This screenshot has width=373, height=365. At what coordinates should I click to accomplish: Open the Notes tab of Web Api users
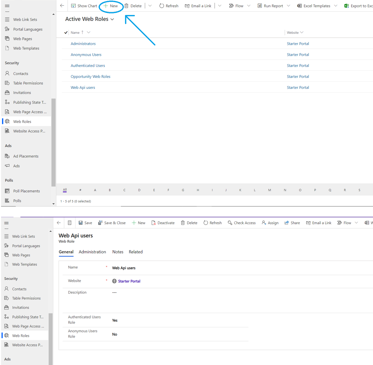117,252
